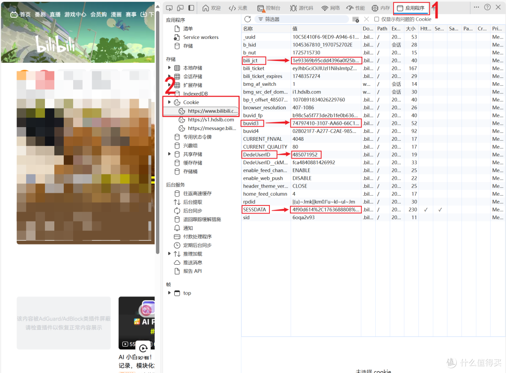Refresh the cookie list
The image size is (506, 373).
(247, 19)
